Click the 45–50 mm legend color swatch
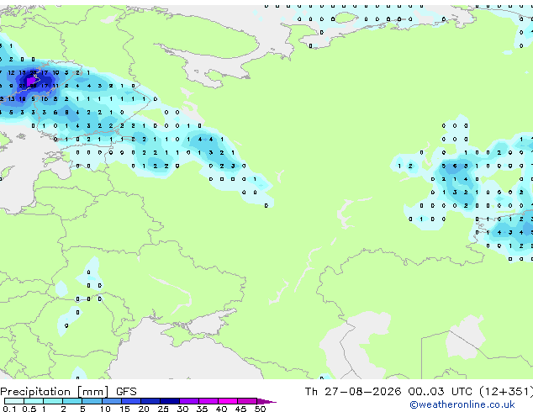The image size is (533, 412). [x=247, y=401]
